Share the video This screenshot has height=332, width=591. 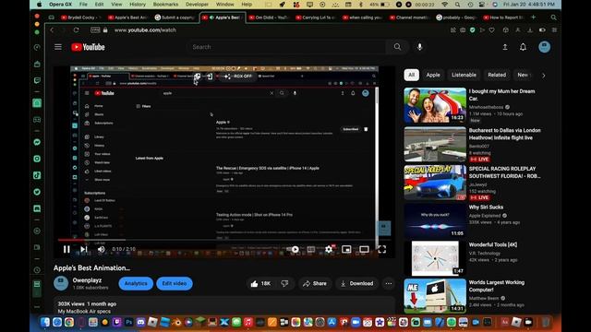click(315, 283)
